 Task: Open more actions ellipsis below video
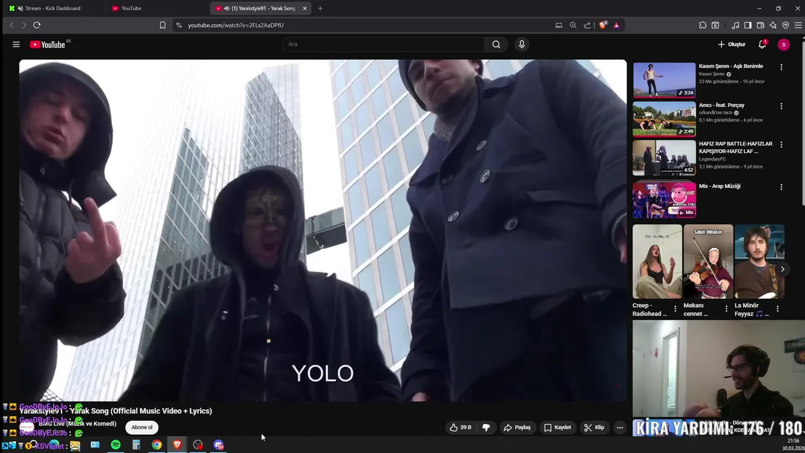point(619,427)
